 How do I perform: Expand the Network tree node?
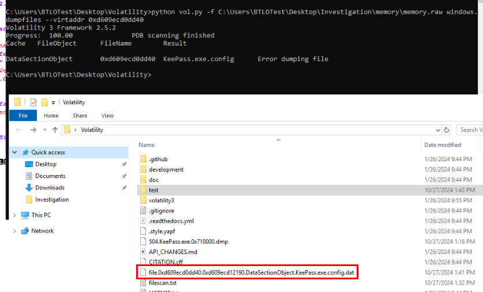[14, 231]
